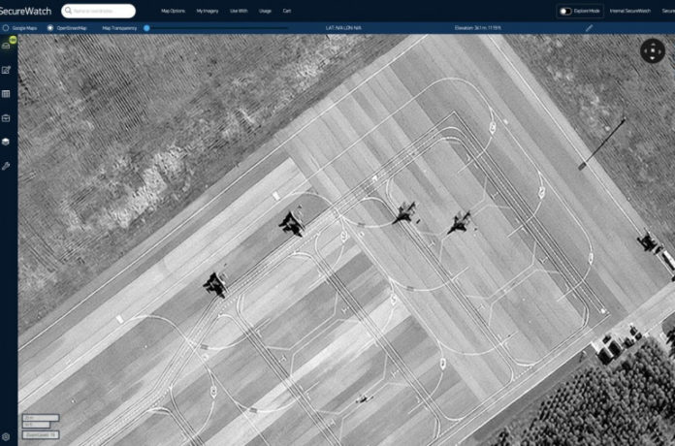Click the Internal SecureWatch link

pyautogui.click(x=629, y=11)
